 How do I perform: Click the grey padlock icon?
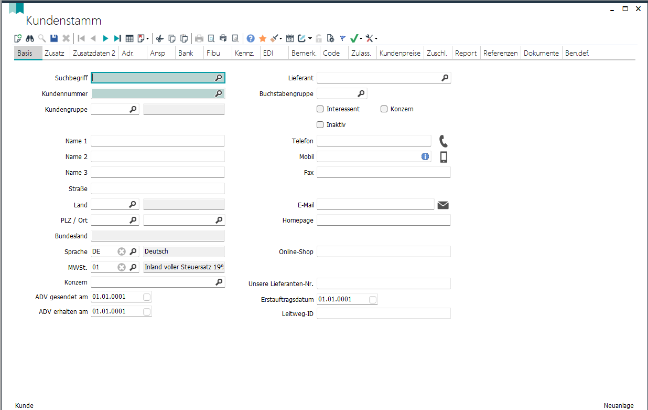pyautogui.click(x=318, y=38)
